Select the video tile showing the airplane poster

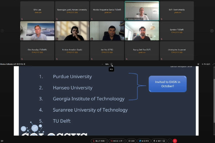coord(37,31)
